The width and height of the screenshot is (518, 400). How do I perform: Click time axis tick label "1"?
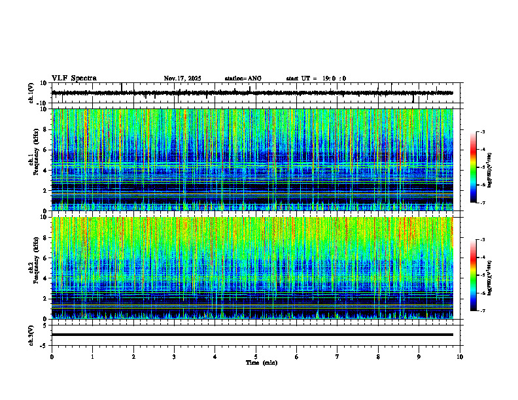tap(92, 357)
